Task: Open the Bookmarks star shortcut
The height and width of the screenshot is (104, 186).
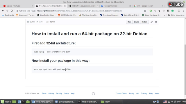Action: click(8, 15)
